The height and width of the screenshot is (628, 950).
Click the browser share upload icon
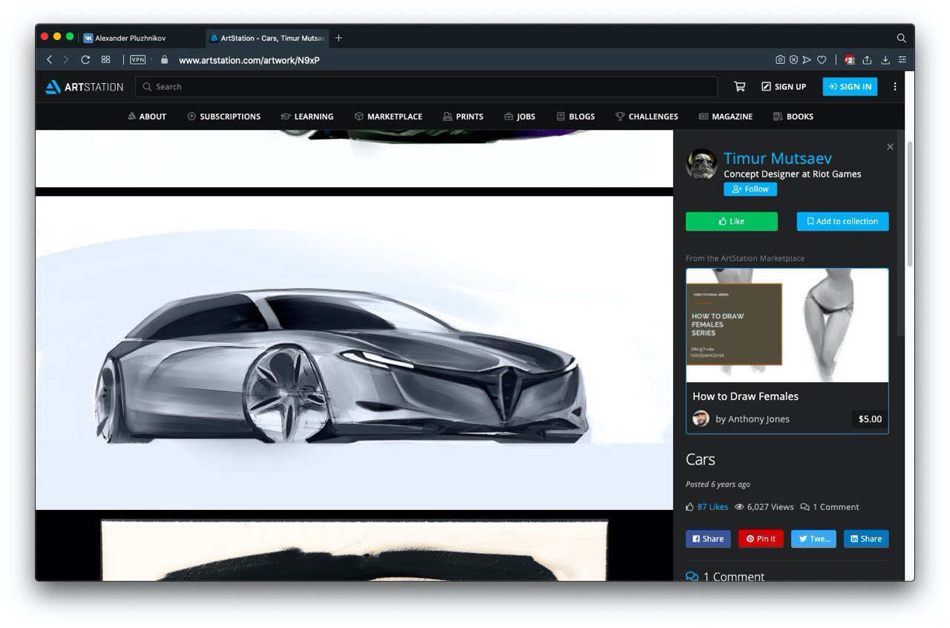pos(867,60)
